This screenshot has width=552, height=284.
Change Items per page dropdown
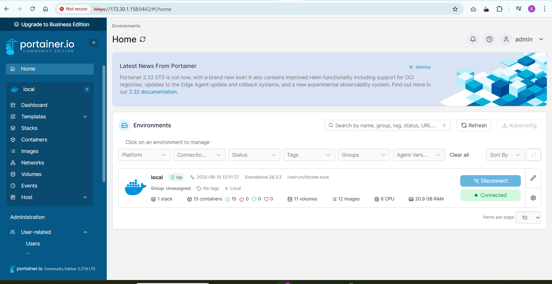(528, 217)
